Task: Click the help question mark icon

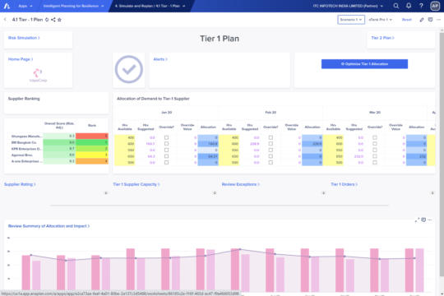Action: click(421, 6)
